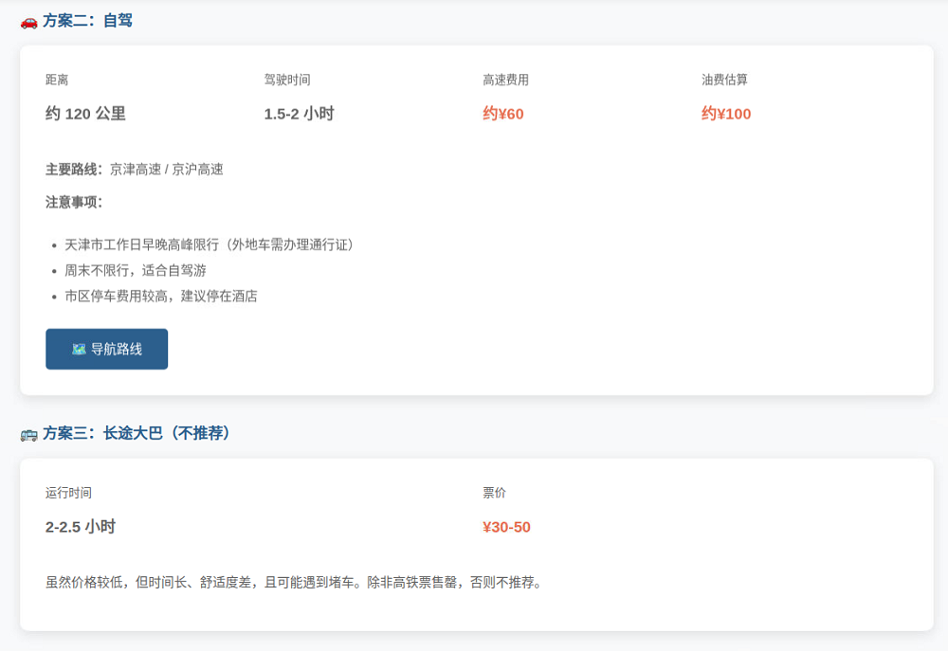The height and width of the screenshot is (651, 948).
Task: Click the ¥30-50 bus ticket price
Action: [506, 527]
